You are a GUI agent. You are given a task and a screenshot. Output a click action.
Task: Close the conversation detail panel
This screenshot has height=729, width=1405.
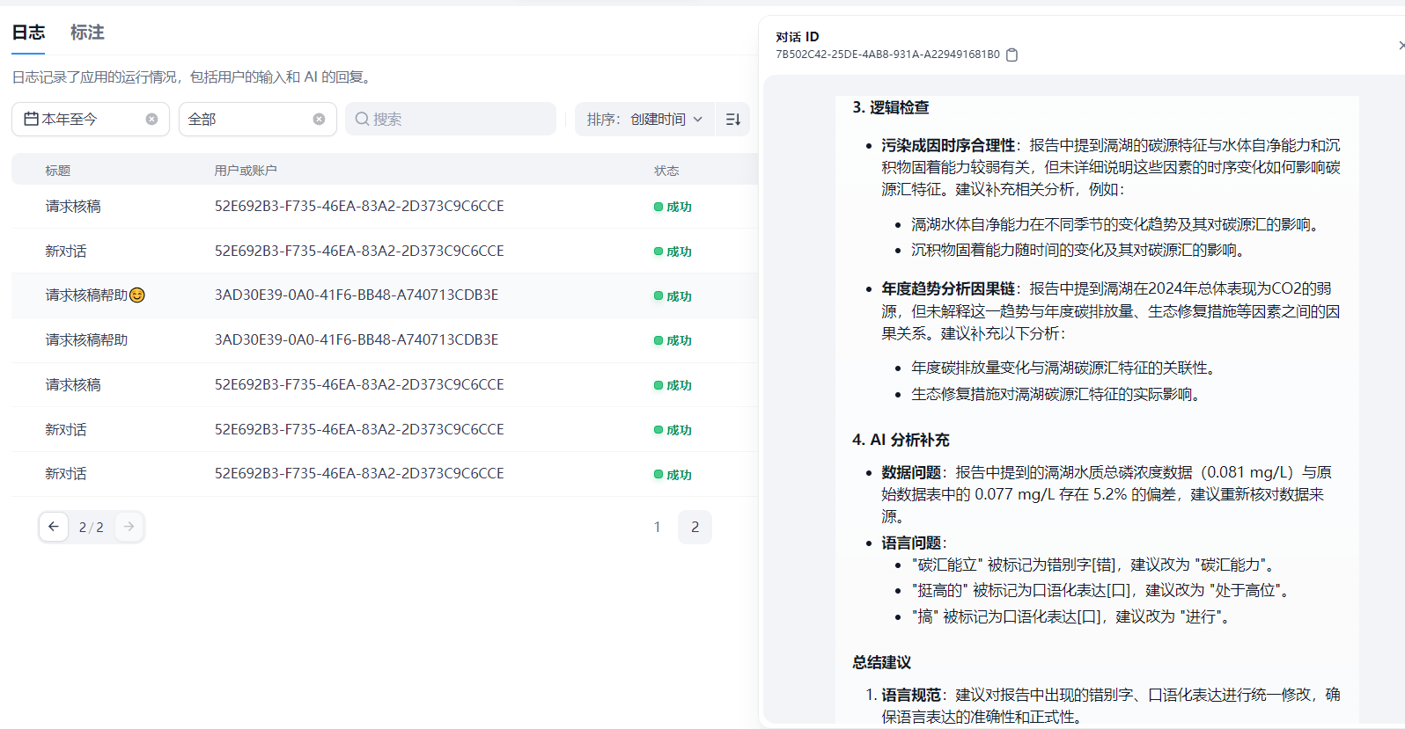click(1401, 45)
